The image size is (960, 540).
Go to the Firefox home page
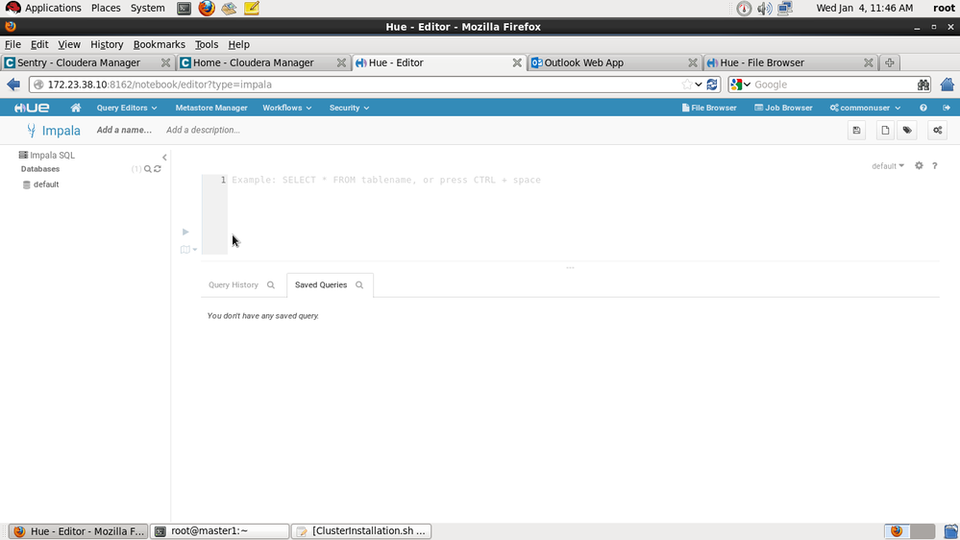pyautogui.click(x=948, y=85)
